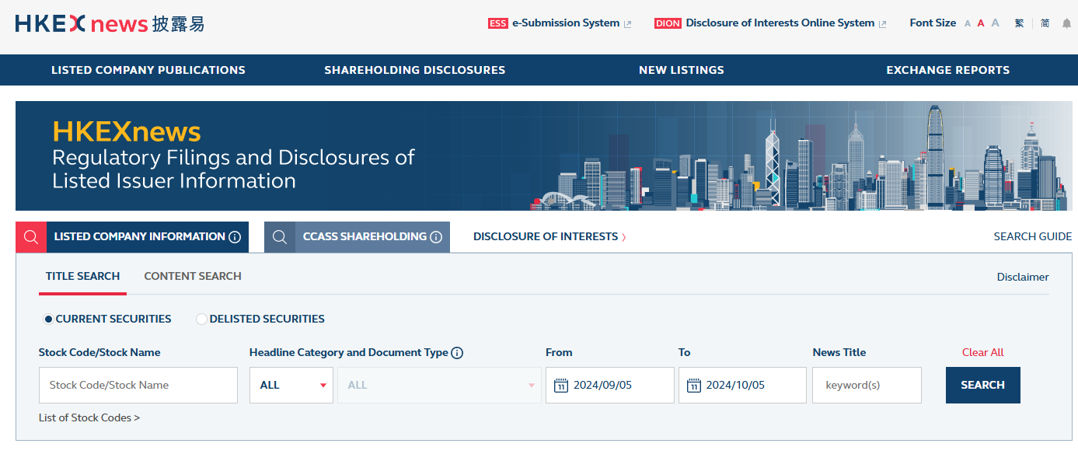Show info for Headline Category and Document Type
This screenshot has width=1078, height=454.
click(x=457, y=353)
